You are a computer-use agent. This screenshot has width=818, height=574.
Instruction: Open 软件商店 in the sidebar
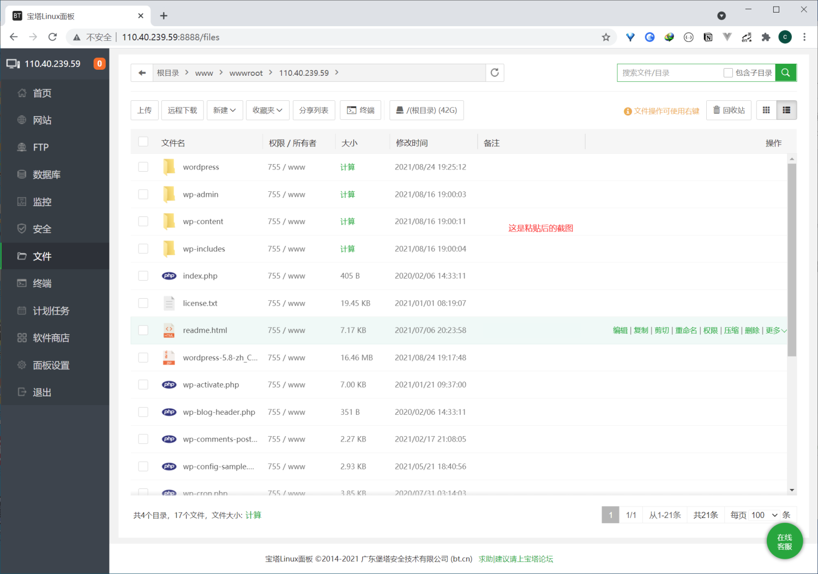[x=55, y=338]
